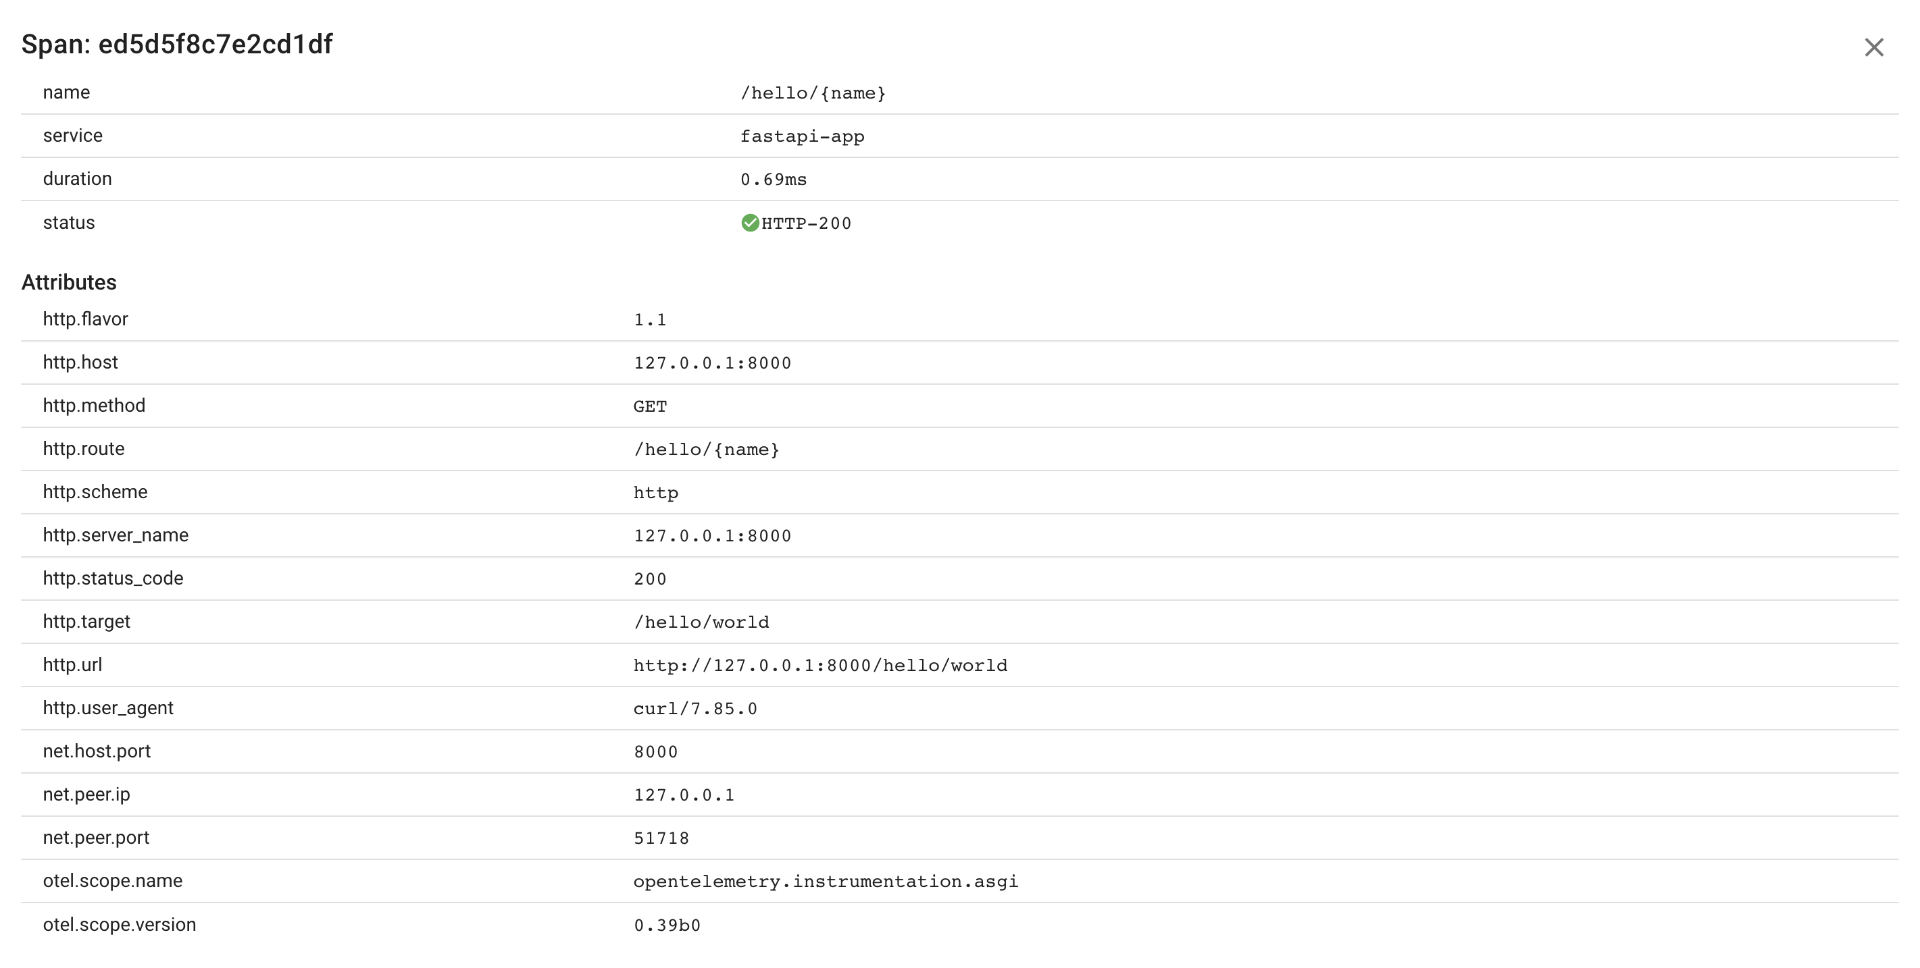1920x968 pixels.
Task: Click the http.url attribute label
Action: click(x=72, y=665)
